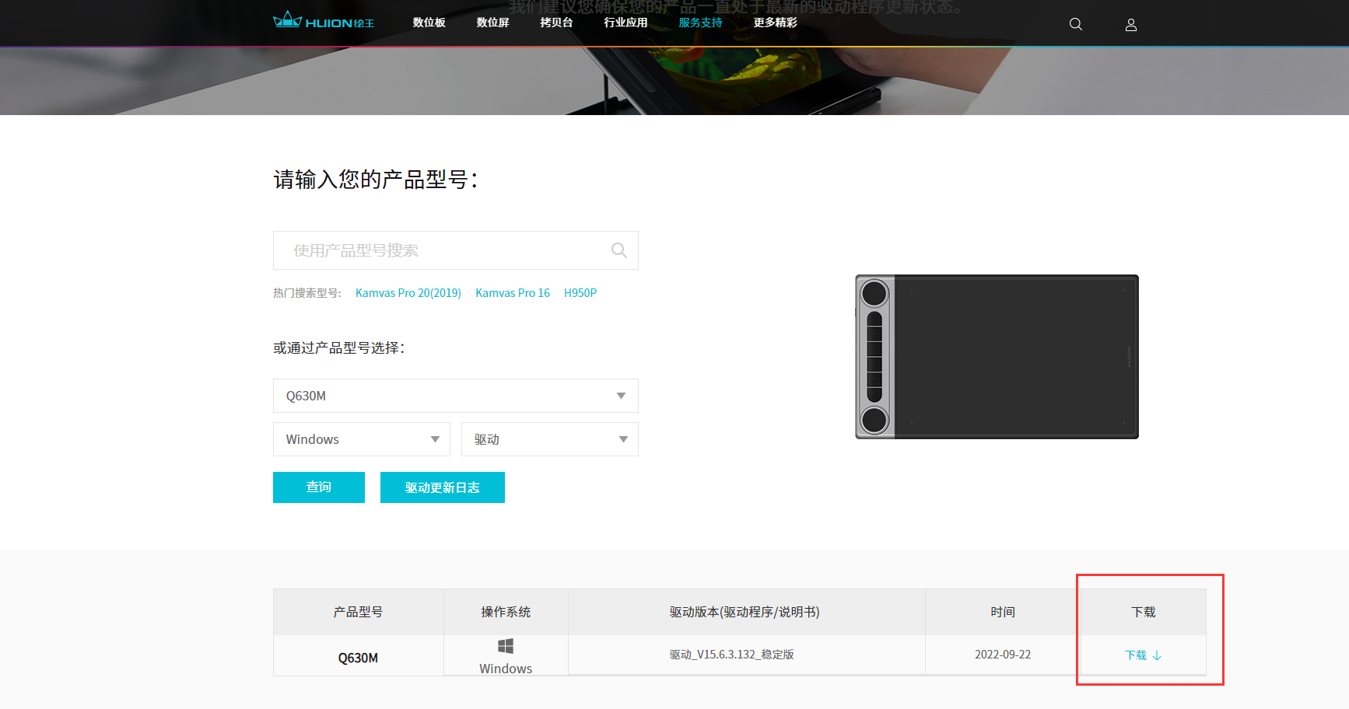Expand the 驱动 file type dropdown
This screenshot has height=709, width=1349.
pyautogui.click(x=550, y=439)
